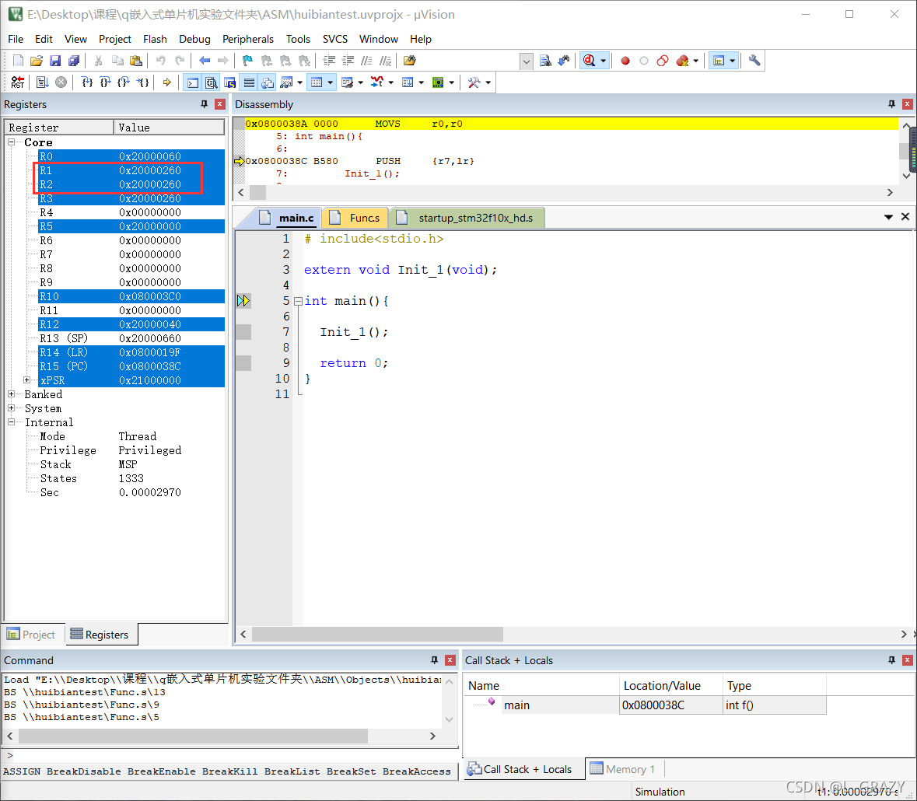Click the Step Over icon
Viewport: 917px width, 801px height.
105,82
